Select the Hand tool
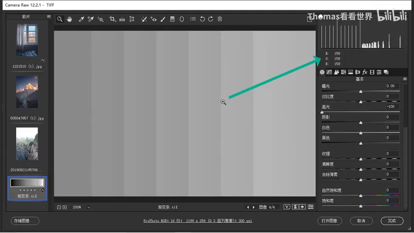Viewport: 414px width, 233px height. click(69, 19)
